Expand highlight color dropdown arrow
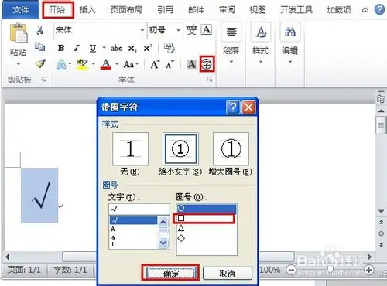This screenshot has width=387, height=286. [x=94, y=64]
